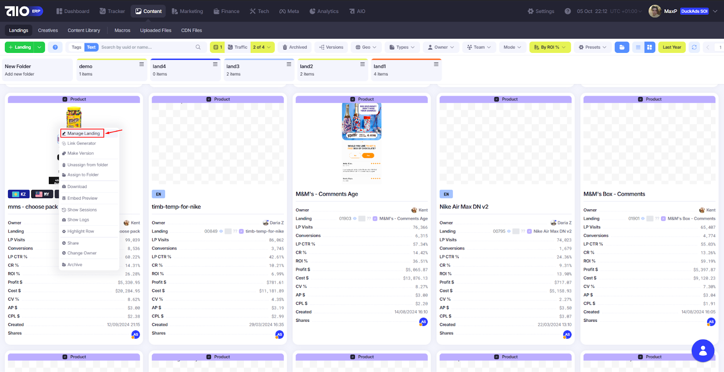
Task: Click the eye icon next to 00849
Action: pos(221,231)
